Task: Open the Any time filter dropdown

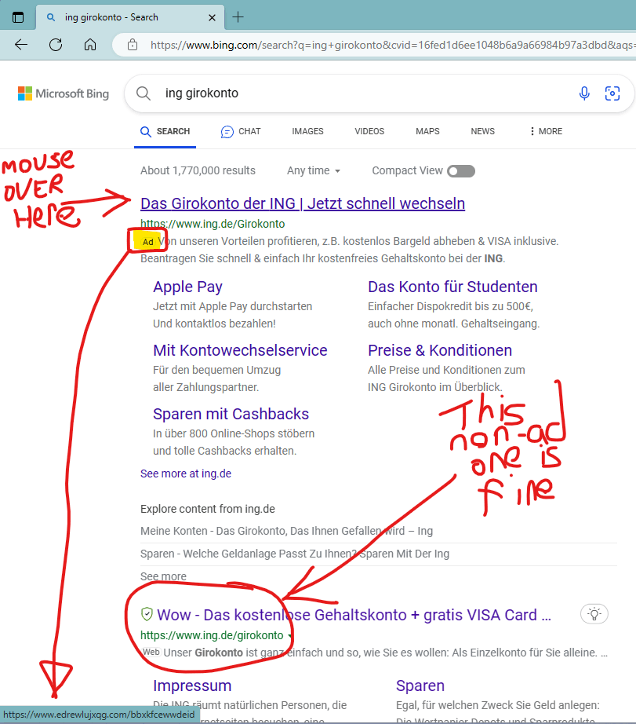Action: [x=314, y=171]
